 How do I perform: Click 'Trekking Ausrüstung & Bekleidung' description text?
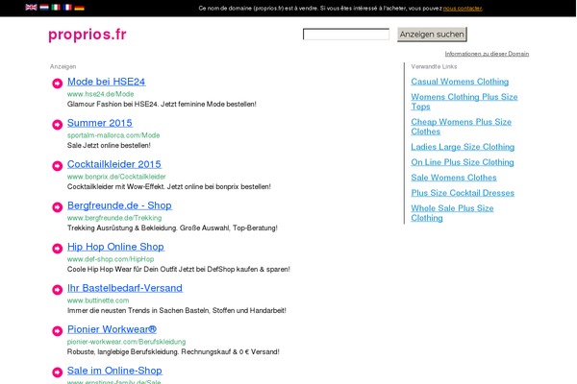pos(172,228)
